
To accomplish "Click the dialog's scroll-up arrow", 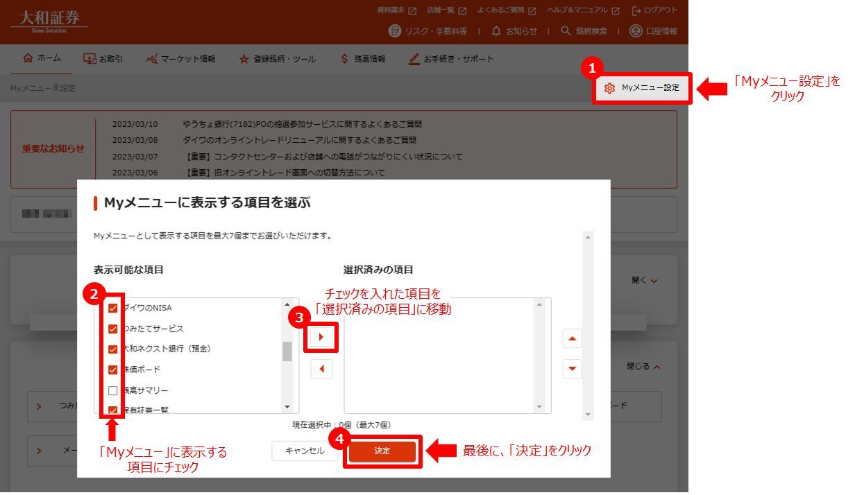I will coord(589,237).
